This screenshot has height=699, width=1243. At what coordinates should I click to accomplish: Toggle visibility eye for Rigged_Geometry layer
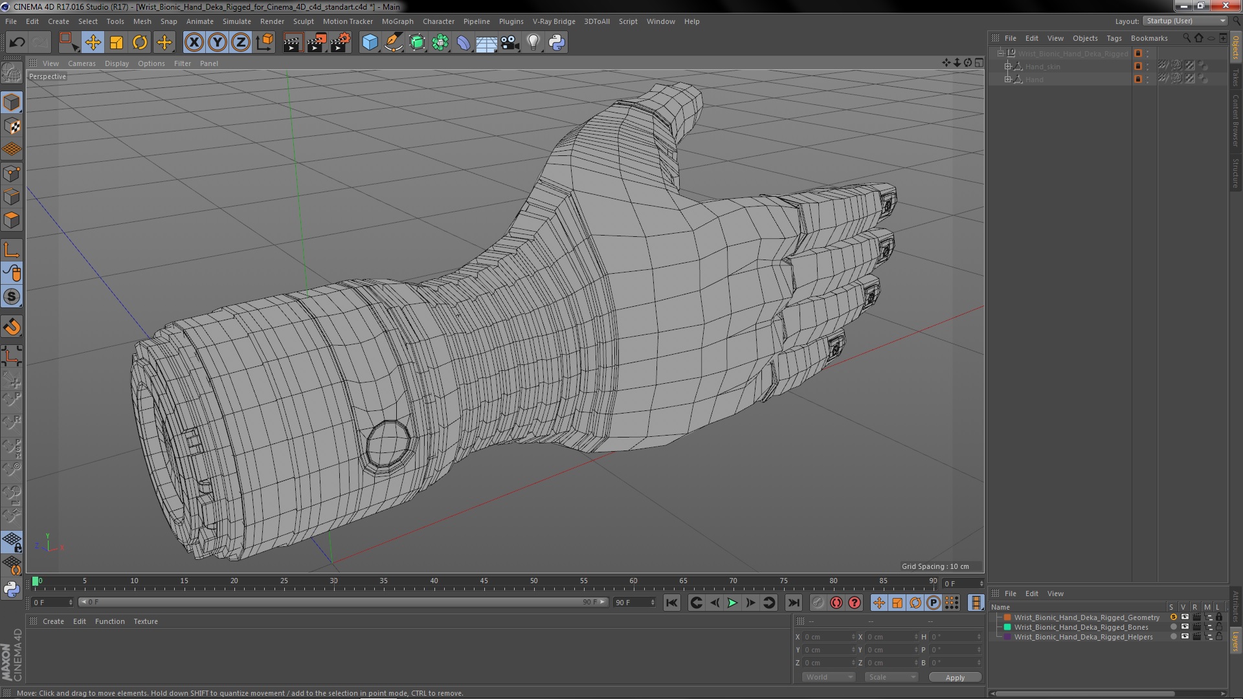(1185, 617)
